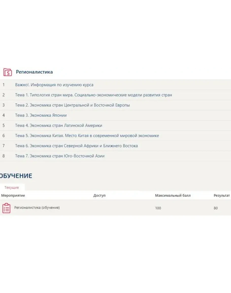This screenshot has height=293, width=231.
Task: Open the Регионалистика (обучение) activity
Action: [x=37, y=208]
